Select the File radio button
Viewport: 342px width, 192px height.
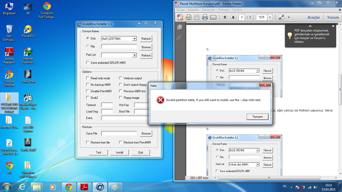(88, 46)
